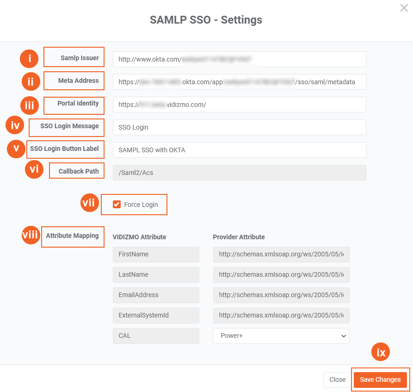The height and width of the screenshot is (392, 413).
Task: Click the orange step vii marker
Action: (x=90, y=203)
